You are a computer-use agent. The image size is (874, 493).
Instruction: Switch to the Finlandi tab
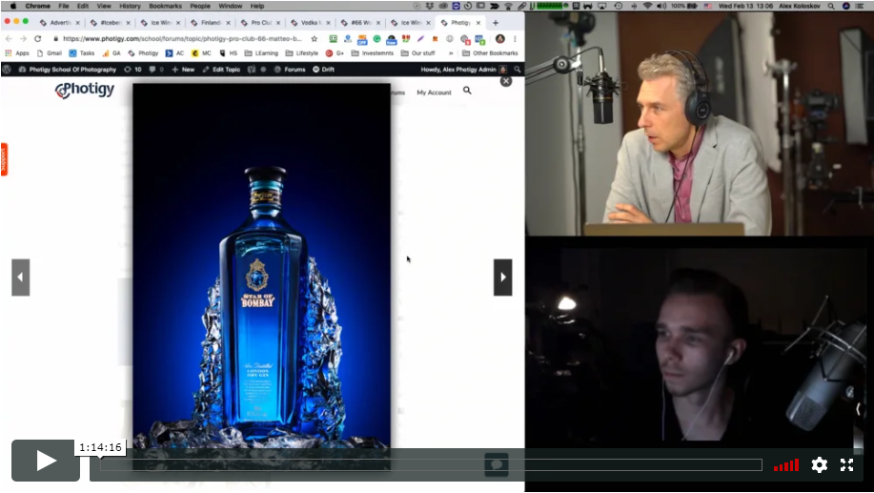211,23
